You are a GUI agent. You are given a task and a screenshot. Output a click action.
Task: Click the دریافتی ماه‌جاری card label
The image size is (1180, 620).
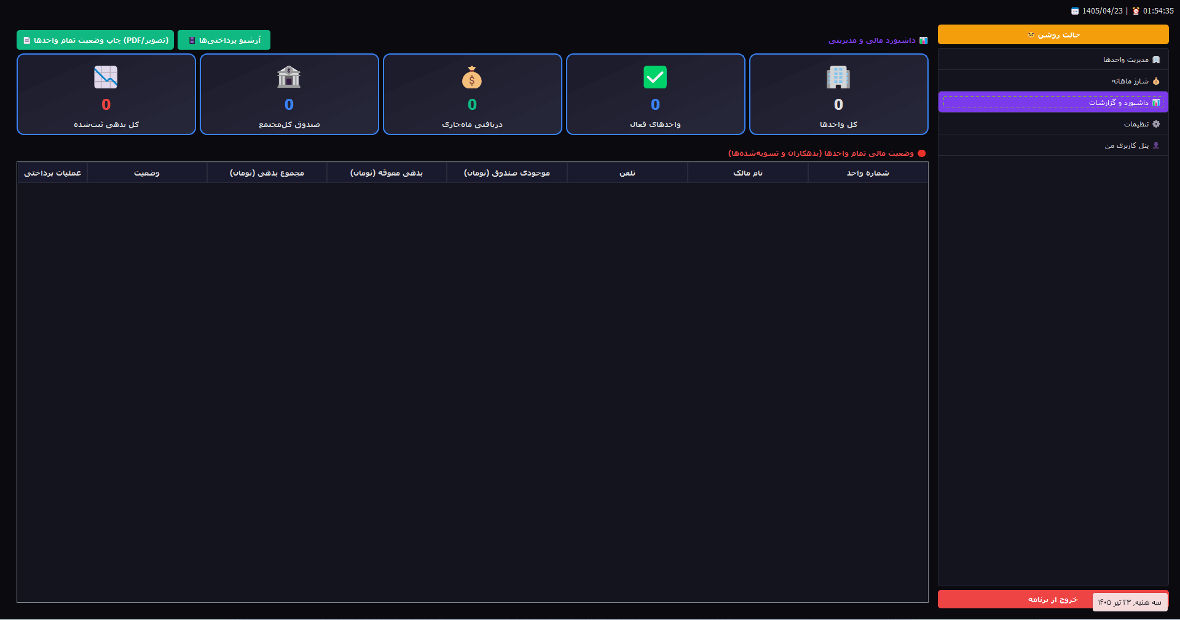pyautogui.click(x=472, y=125)
